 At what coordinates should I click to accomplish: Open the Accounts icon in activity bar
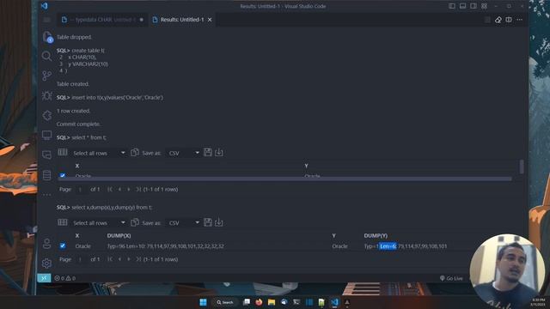pyautogui.click(x=46, y=244)
